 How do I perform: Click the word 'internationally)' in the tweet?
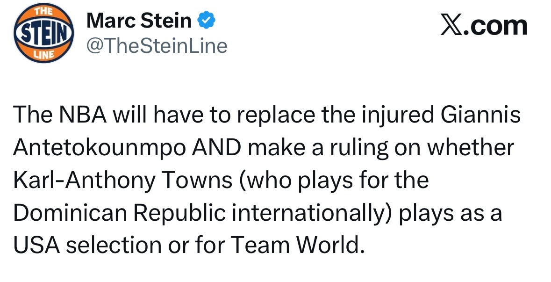[x=311, y=213]
